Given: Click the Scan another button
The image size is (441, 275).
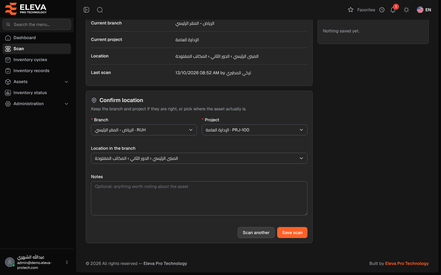Looking at the screenshot, I should coord(256,233).
